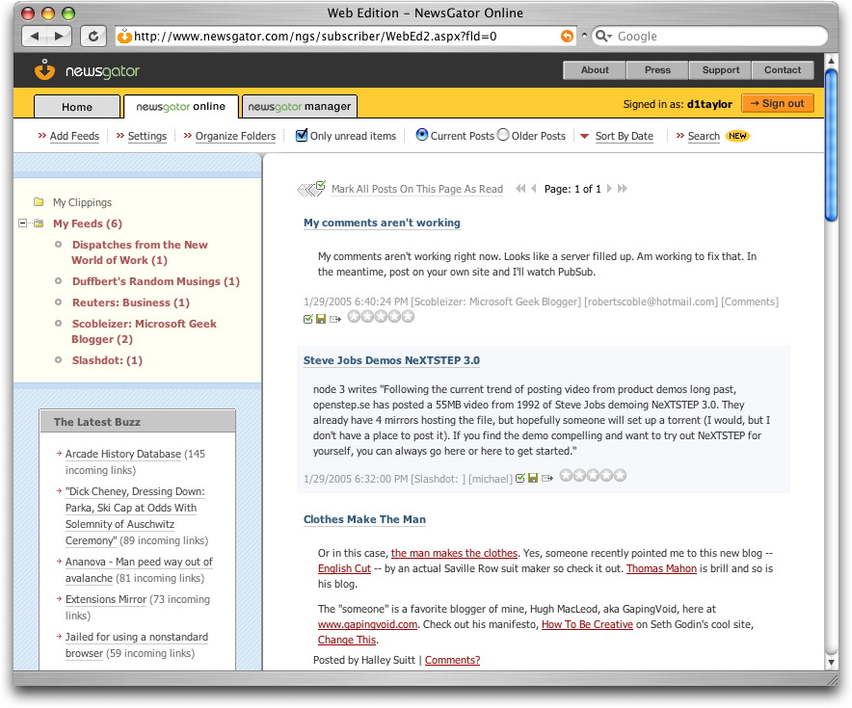The image size is (852, 708).
Task: Rate 'My comments aren't working' three stars
Action: tap(381, 316)
